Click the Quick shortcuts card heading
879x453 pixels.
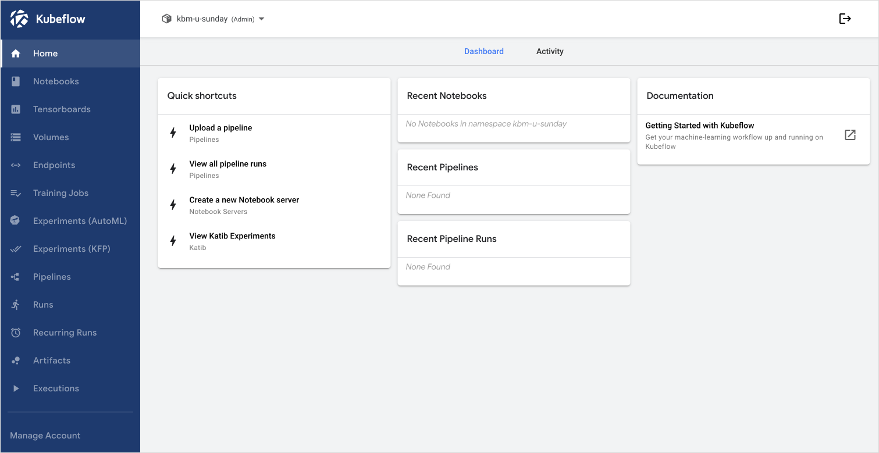tap(202, 95)
